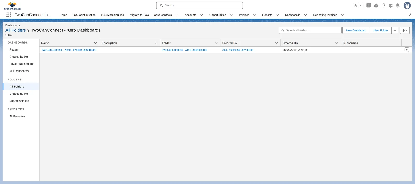Select All Folders in sidebar
This screenshot has width=415, height=184.
[x=21, y=87]
